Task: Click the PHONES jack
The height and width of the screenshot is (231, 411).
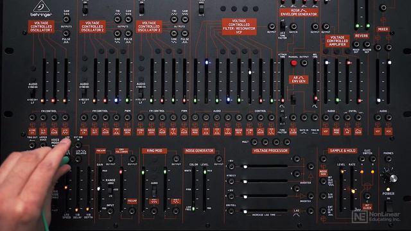Action: [388, 159]
